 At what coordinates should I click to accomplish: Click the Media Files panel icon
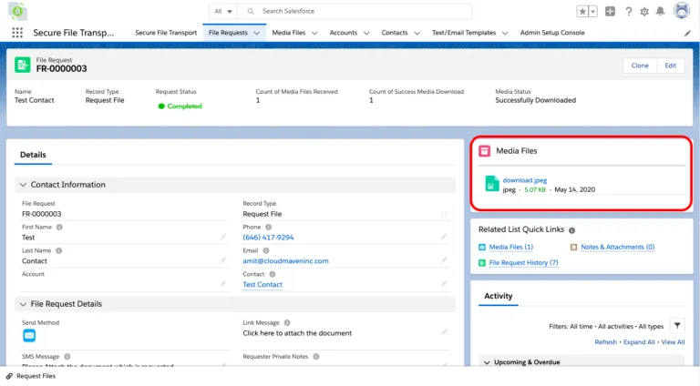(x=484, y=151)
